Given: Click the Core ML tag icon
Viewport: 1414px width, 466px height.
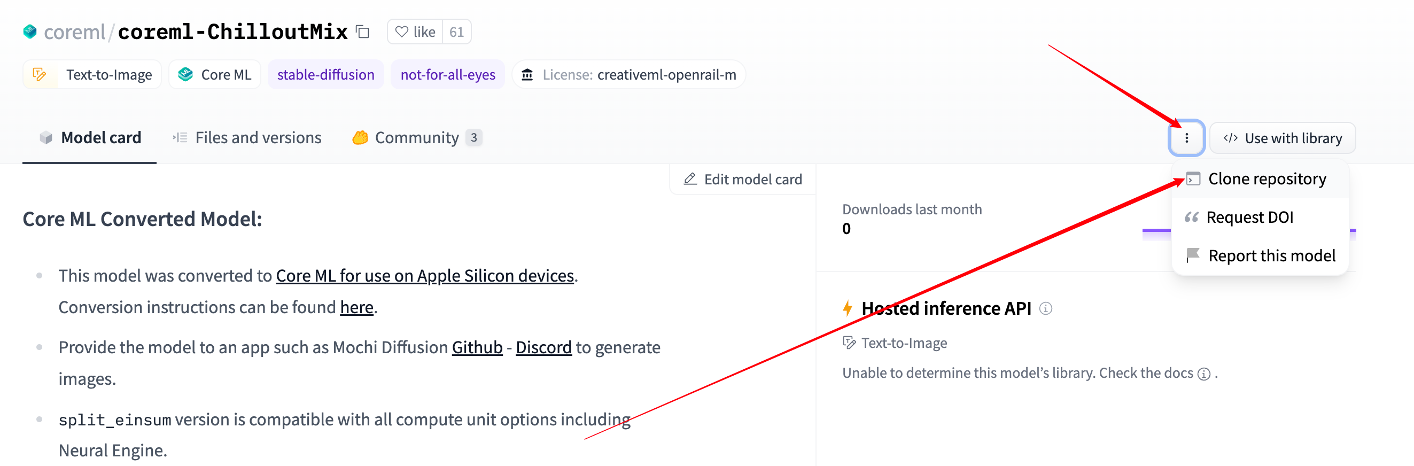Looking at the screenshot, I should [x=185, y=75].
